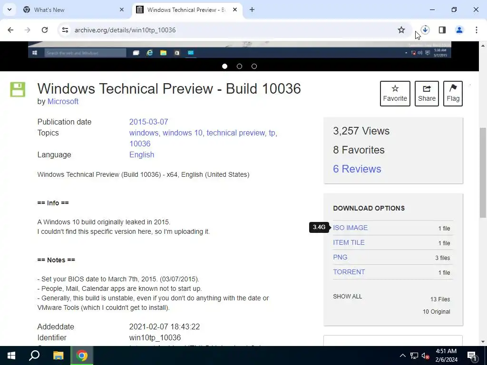The height and width of the screenshot is (365, 487).
Task: Open the Microsoft author link
Action: click(63, 102)
